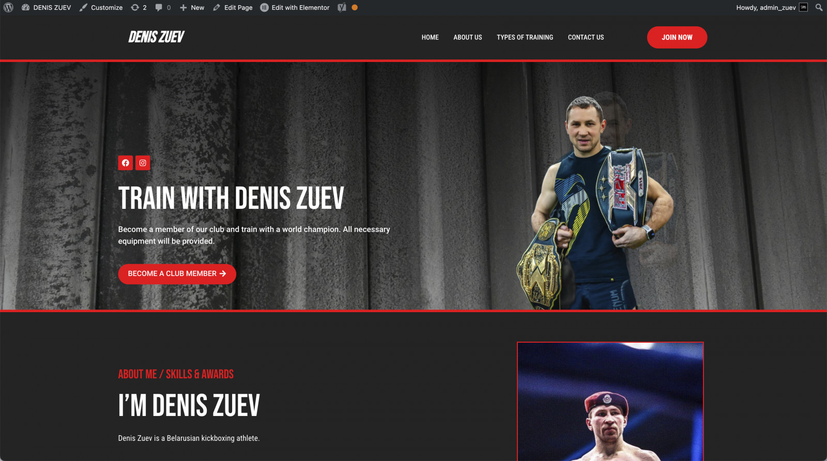Open the Customize toolbar item

101,7
